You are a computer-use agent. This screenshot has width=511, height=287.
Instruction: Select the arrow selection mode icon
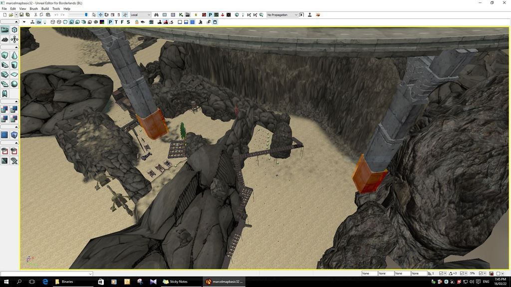tap(94, 14)
